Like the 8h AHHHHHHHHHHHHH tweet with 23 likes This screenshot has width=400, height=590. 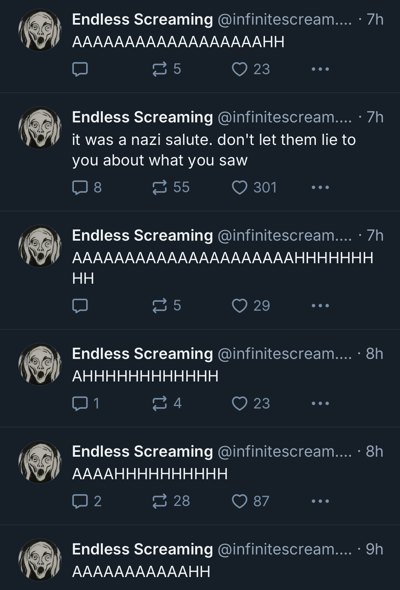tap(240, 403)
